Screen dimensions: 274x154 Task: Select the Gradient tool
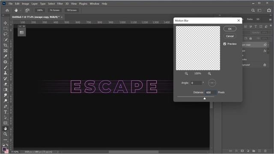coord(5,89)
